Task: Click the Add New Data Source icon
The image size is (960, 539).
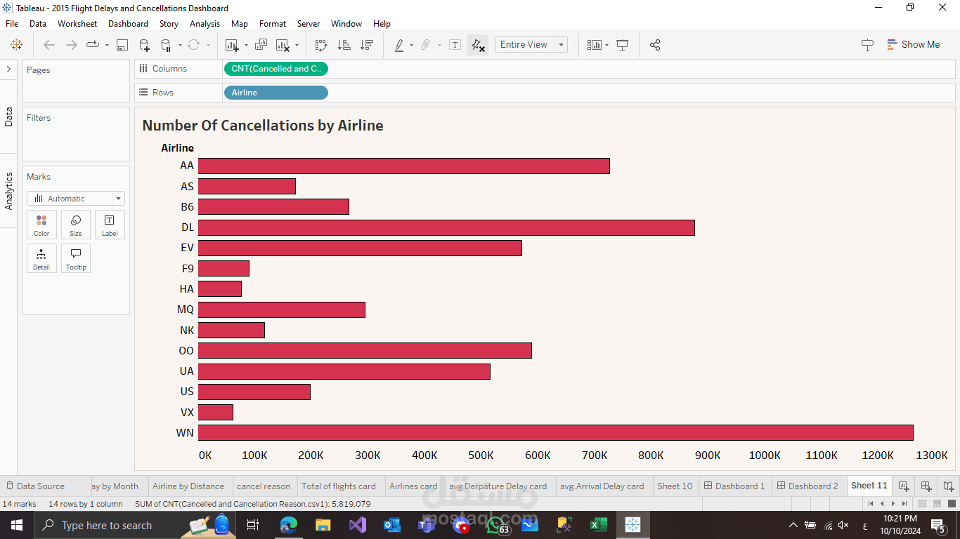Action: [x=144, y=45]
